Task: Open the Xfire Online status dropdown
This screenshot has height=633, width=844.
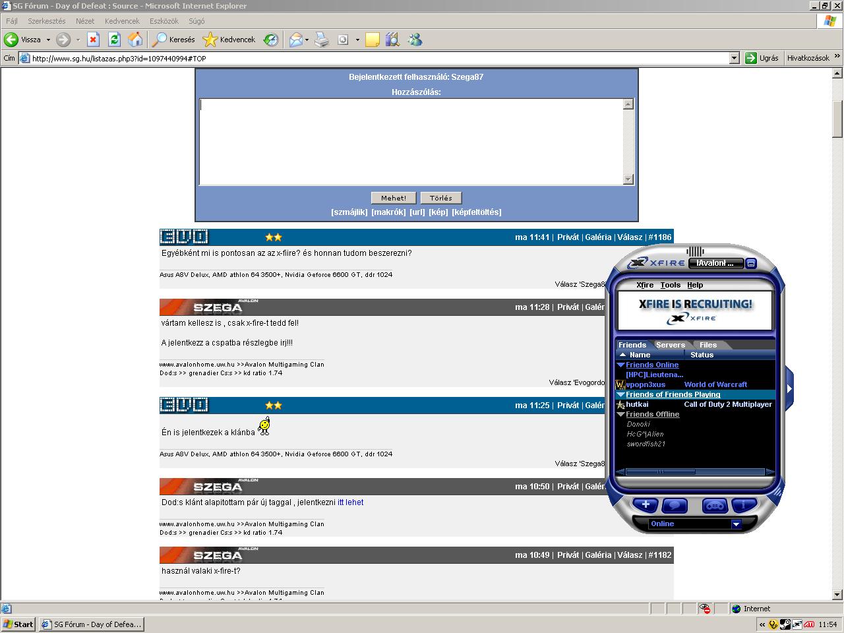Action: [736, 524]
